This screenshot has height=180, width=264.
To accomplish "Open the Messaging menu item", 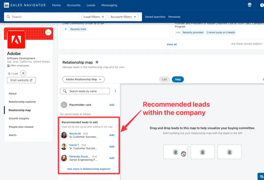I will click(109, 5).
